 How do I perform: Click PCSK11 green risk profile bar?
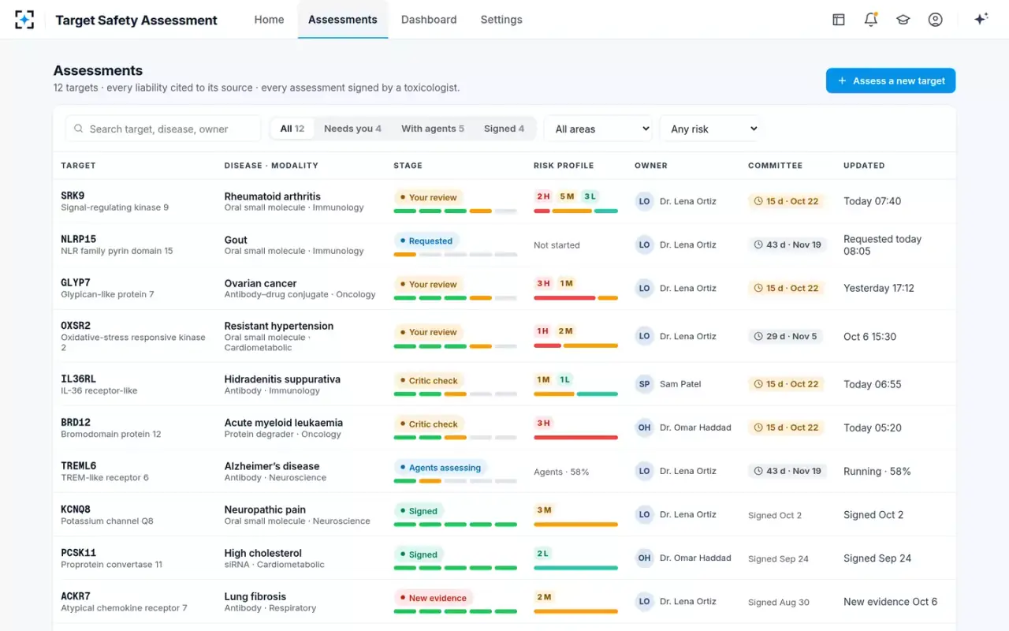click(575, 568)
